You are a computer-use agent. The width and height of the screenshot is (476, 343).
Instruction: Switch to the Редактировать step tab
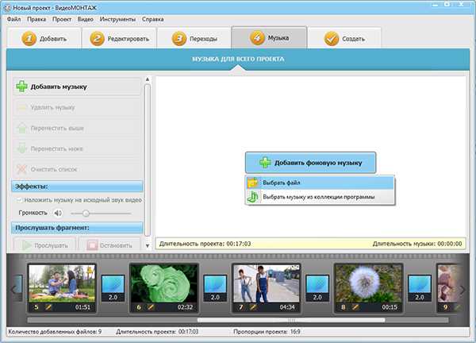[119, 38]
